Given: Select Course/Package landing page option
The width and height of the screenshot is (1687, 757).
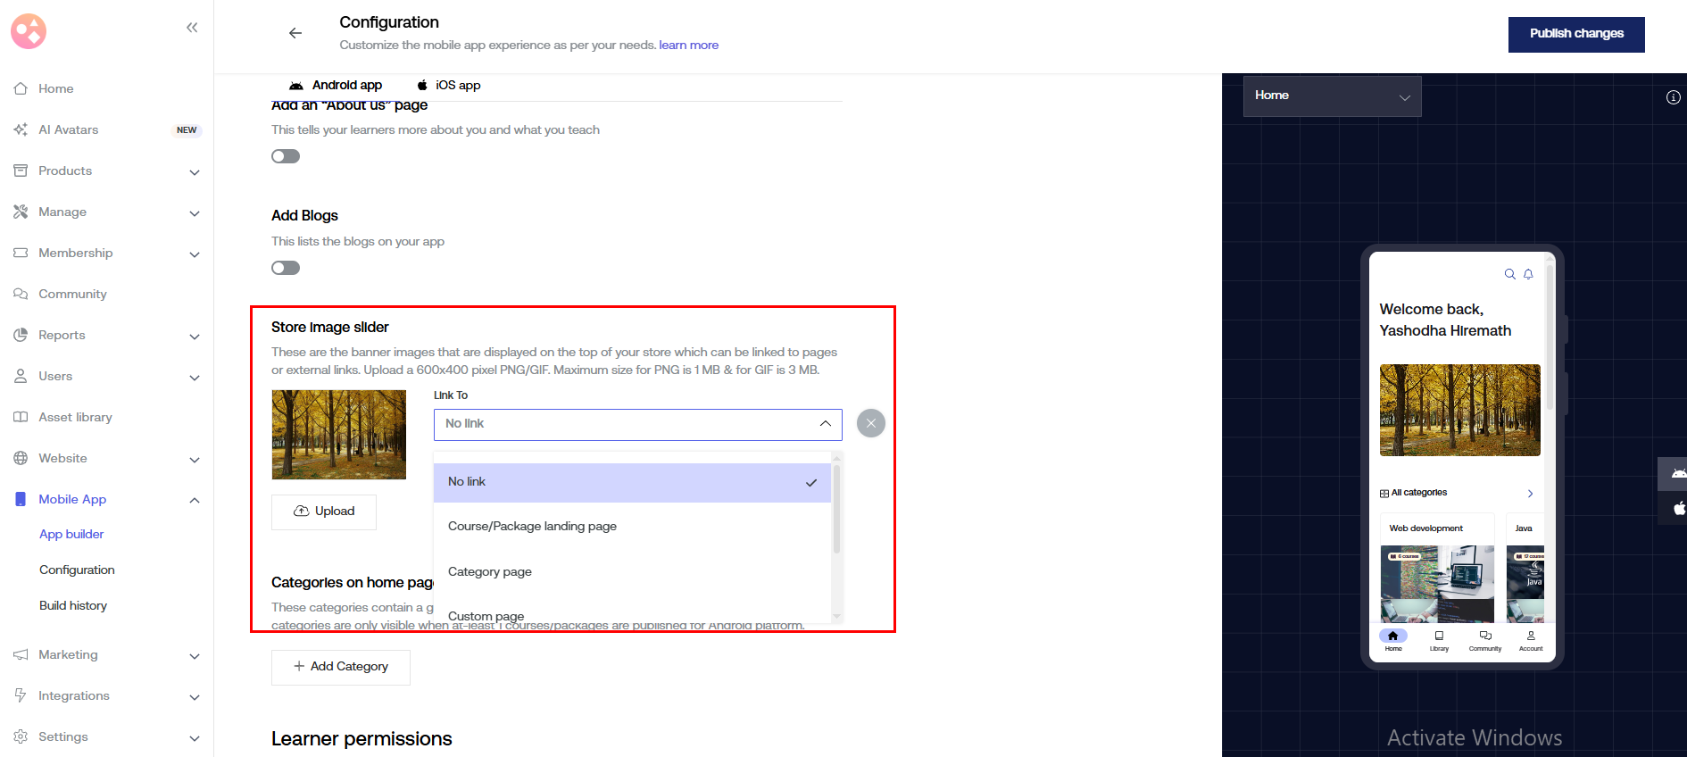Looking at the screenshot, I should coord(532,527).
